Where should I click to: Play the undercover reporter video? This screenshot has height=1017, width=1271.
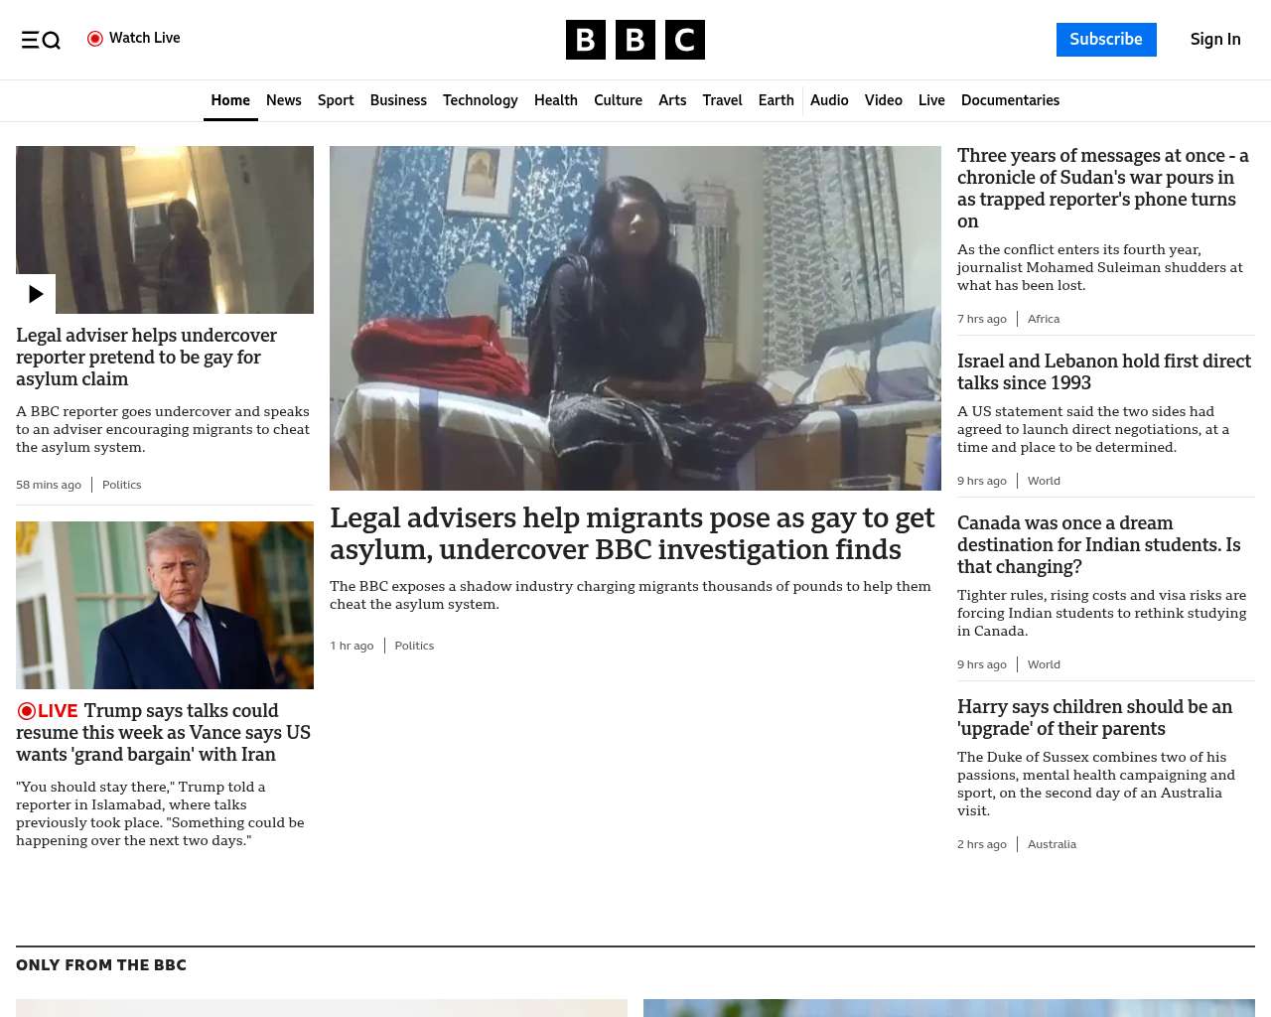tap(36, 294)
